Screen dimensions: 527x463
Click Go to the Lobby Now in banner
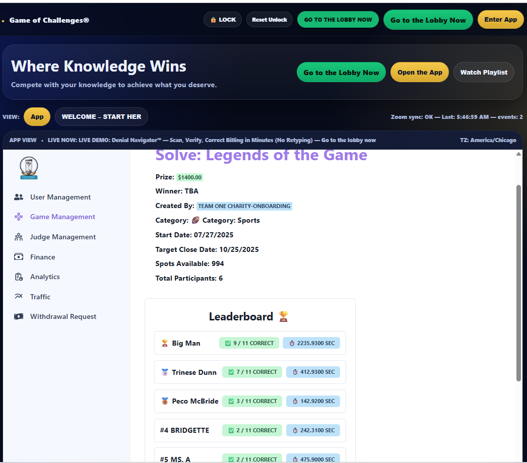[341, 73]
